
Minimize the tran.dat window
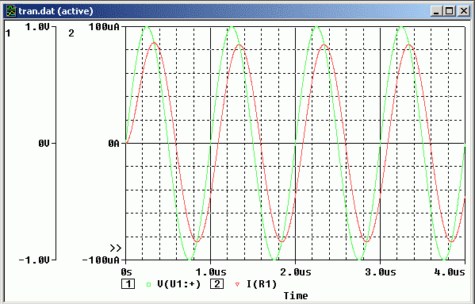(436, 11)
